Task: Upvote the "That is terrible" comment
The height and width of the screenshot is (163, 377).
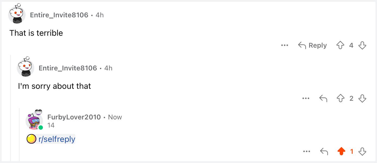Action: click(x=340, y=45)
